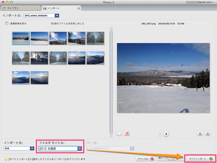Image resolution: width=217 pixels, height=163 pixels.
Task: Click the 9.5 MB file size
Action: (181, 23)
